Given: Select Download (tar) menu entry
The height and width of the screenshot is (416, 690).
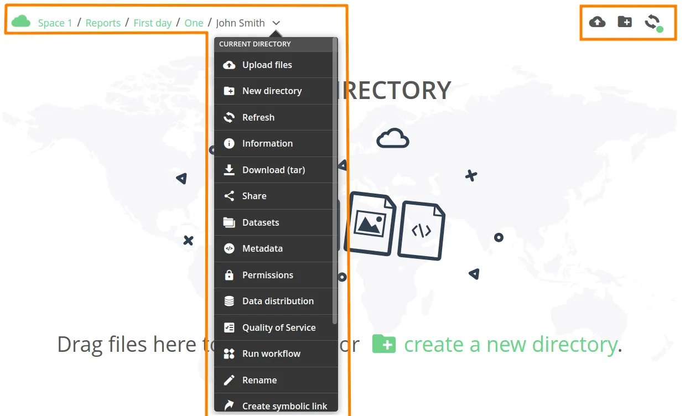Looking at the screenshot, I should pyautogui.click(x=273, y=170).
